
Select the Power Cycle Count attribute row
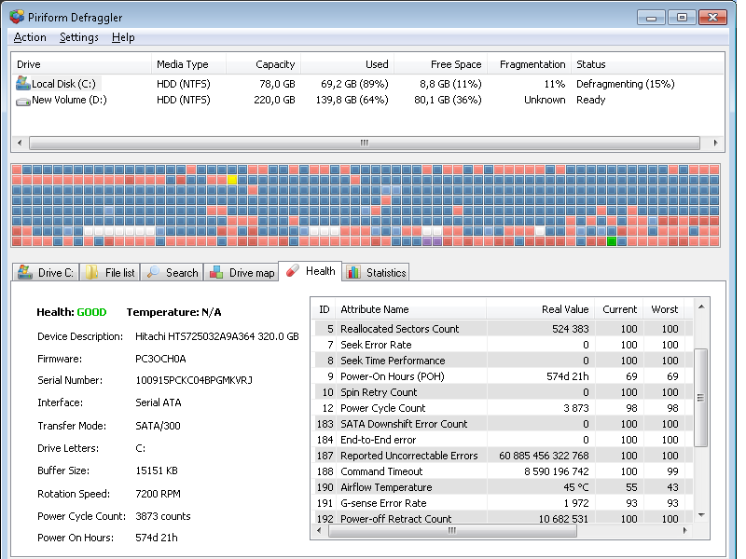click(503, 408)
